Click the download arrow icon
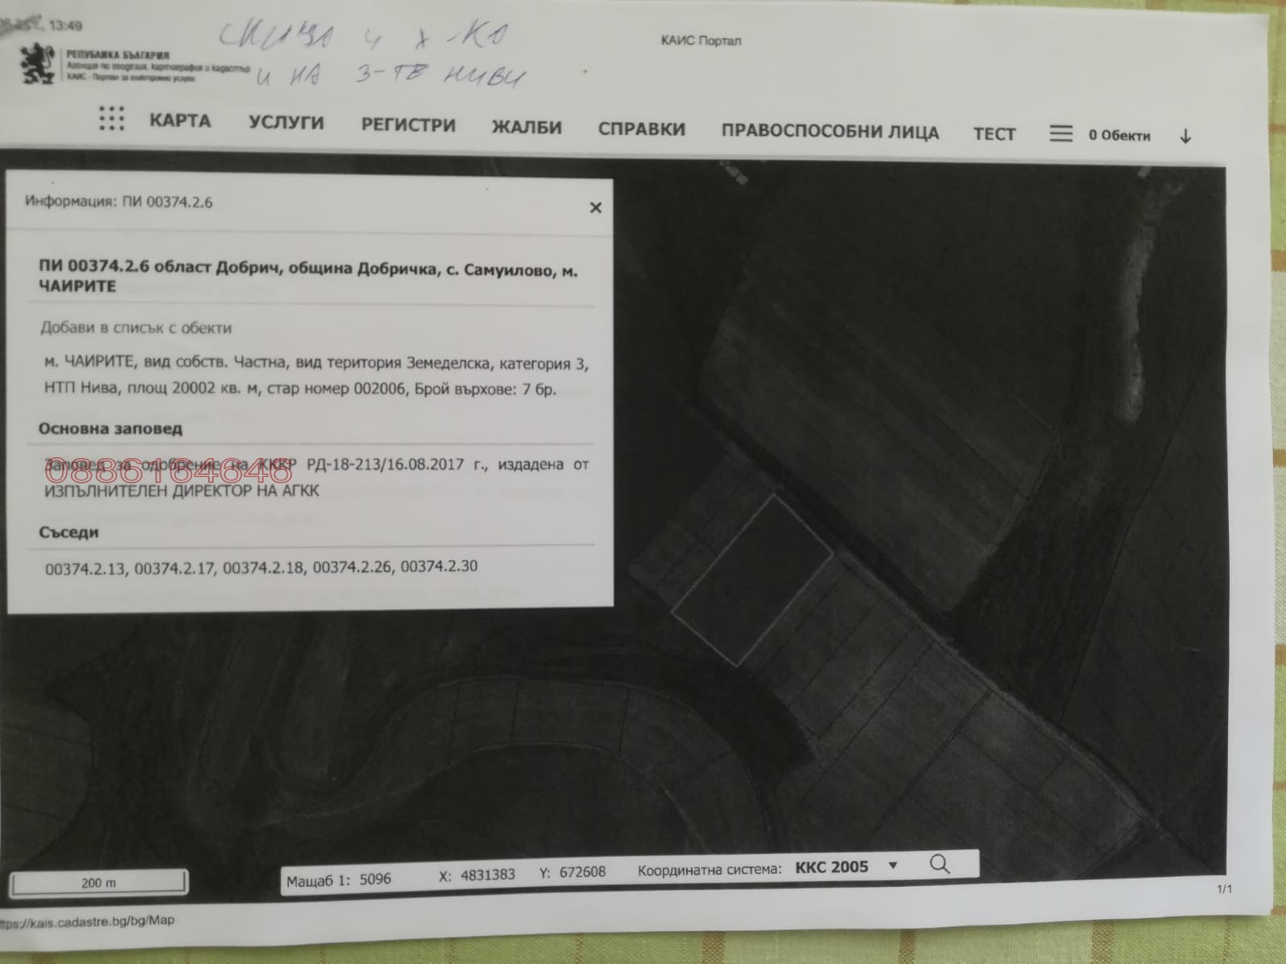 pos(1186,137)
